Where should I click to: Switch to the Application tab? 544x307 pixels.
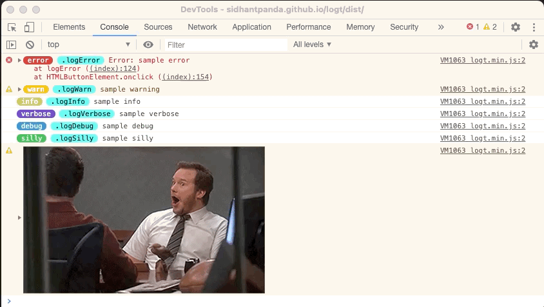[x=251, y=27]
